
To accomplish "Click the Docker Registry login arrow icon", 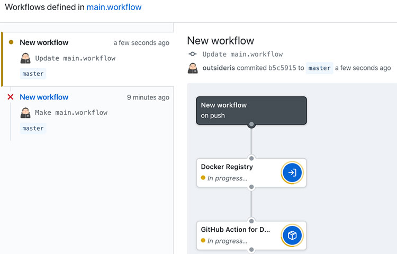I will (292, 173).
